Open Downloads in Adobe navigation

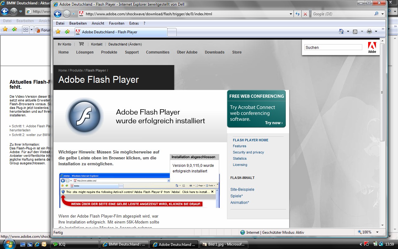215,52
